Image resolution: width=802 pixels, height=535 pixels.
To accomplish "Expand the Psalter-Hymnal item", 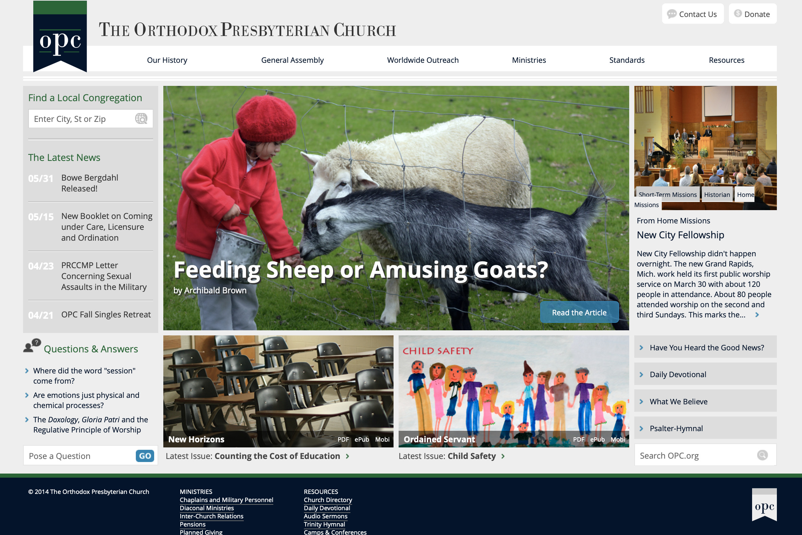I will [x=705, y=428].
